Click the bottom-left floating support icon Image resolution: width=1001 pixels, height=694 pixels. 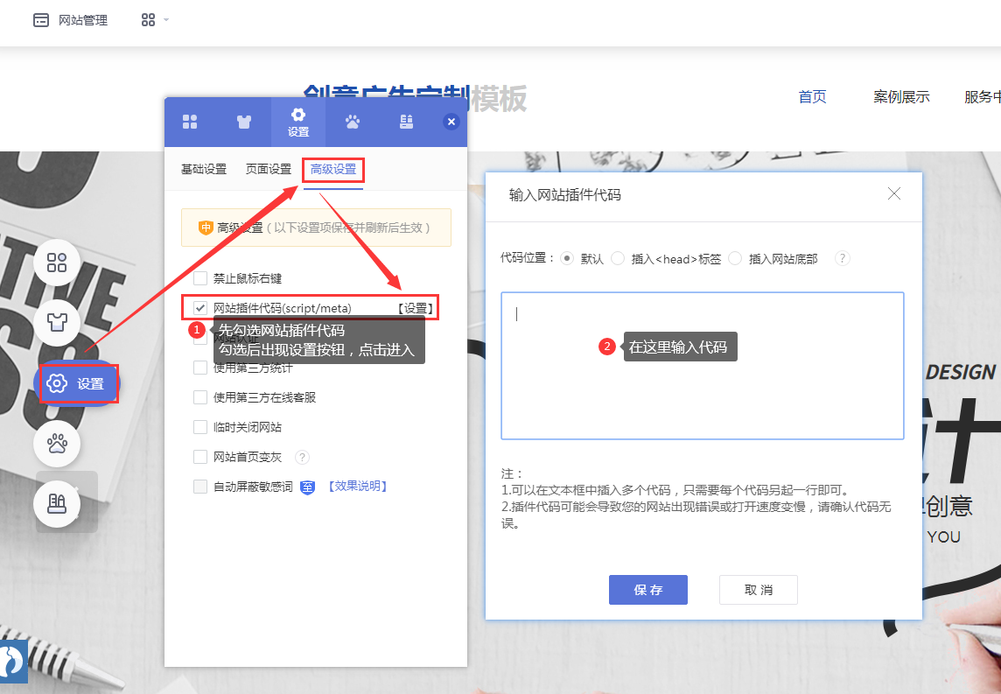pyautogui.click(x=13, y=662)
